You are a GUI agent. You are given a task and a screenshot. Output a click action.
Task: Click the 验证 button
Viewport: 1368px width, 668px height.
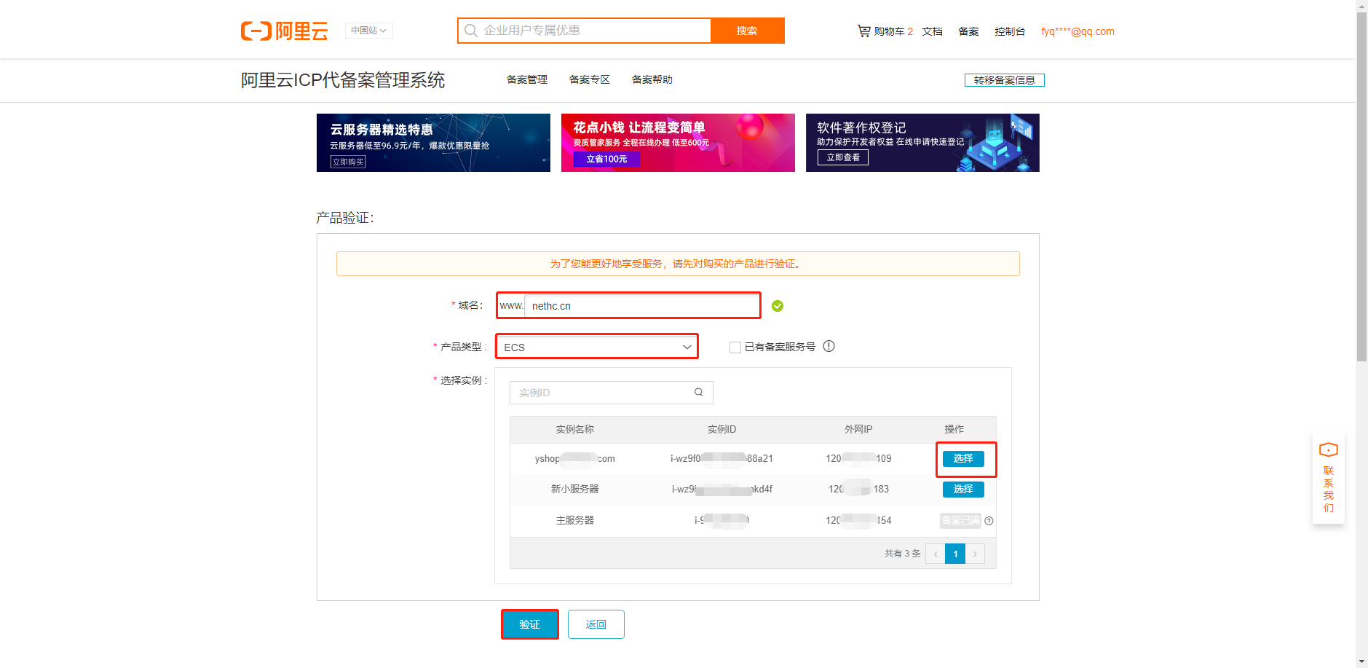pyautogui.click(x=530, y=624)
